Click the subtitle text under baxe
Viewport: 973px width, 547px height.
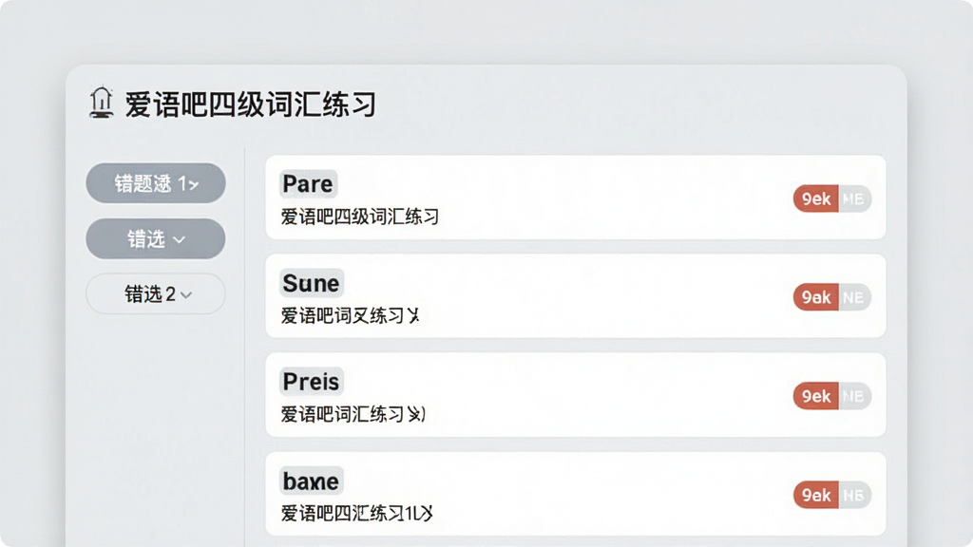[357, 513]
